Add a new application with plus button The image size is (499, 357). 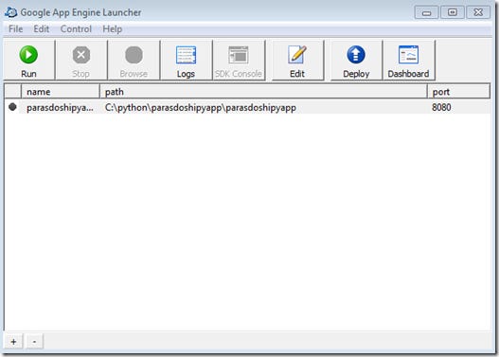pyautogui.click(x=13, y=342)
